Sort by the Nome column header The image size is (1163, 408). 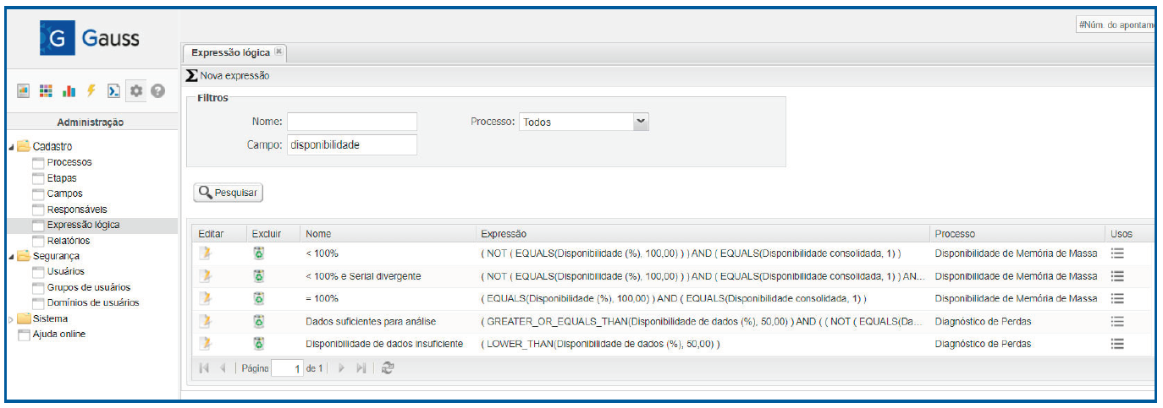click(x=318, y=233)
